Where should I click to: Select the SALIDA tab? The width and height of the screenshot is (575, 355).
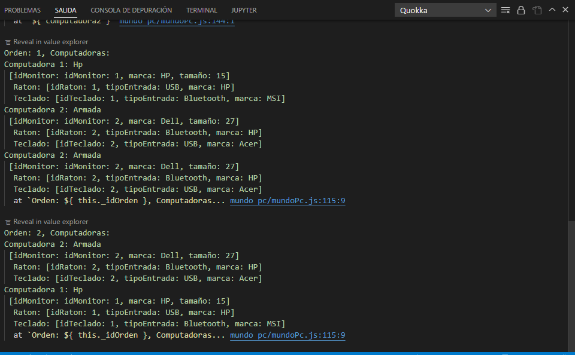pos(65,10)
